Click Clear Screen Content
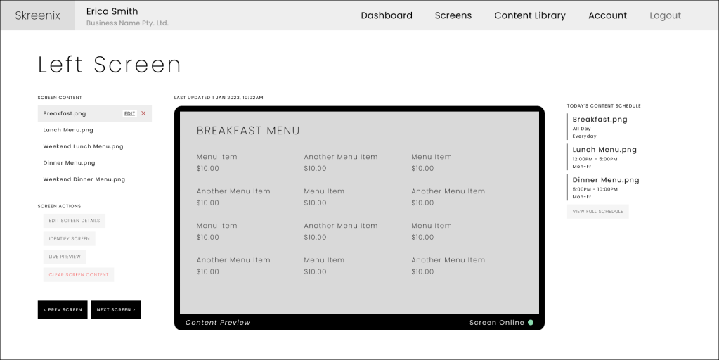The image size is (719, 360). tap(79, 275)
